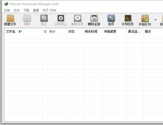
Task: Open the 任务 menu
Action: pyautogui.click(x=7, y=11)
